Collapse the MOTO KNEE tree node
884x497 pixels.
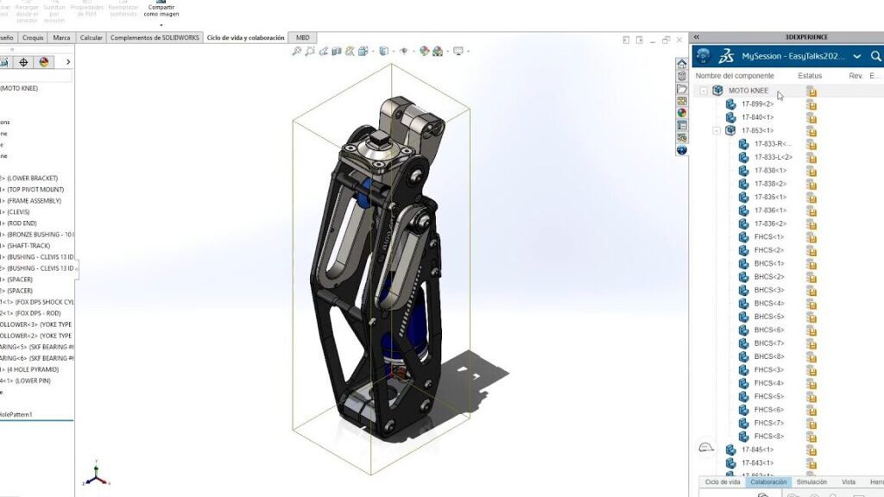point(704,91)
